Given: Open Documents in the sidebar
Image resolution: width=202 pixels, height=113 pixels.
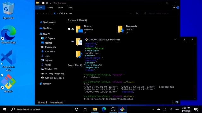Looking at the screenshot, I should [x=50, y=47].
